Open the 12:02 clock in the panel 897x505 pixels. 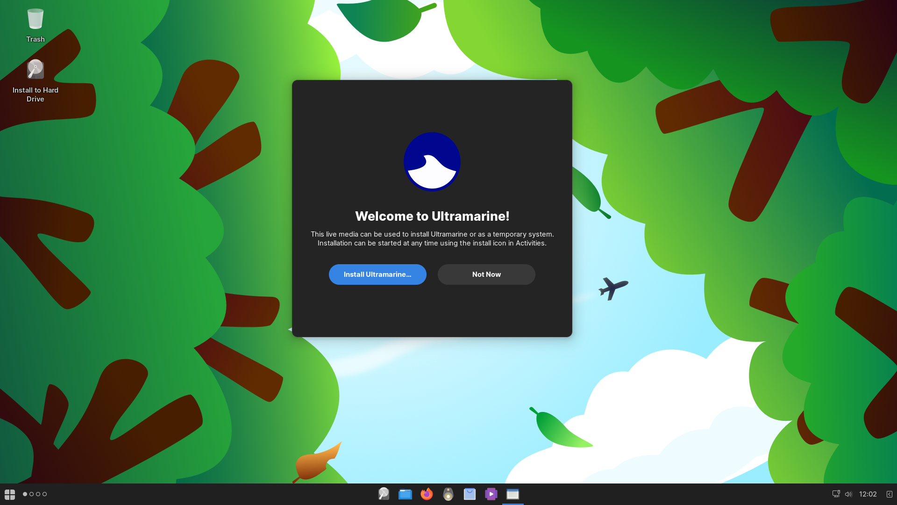(868, 494)
